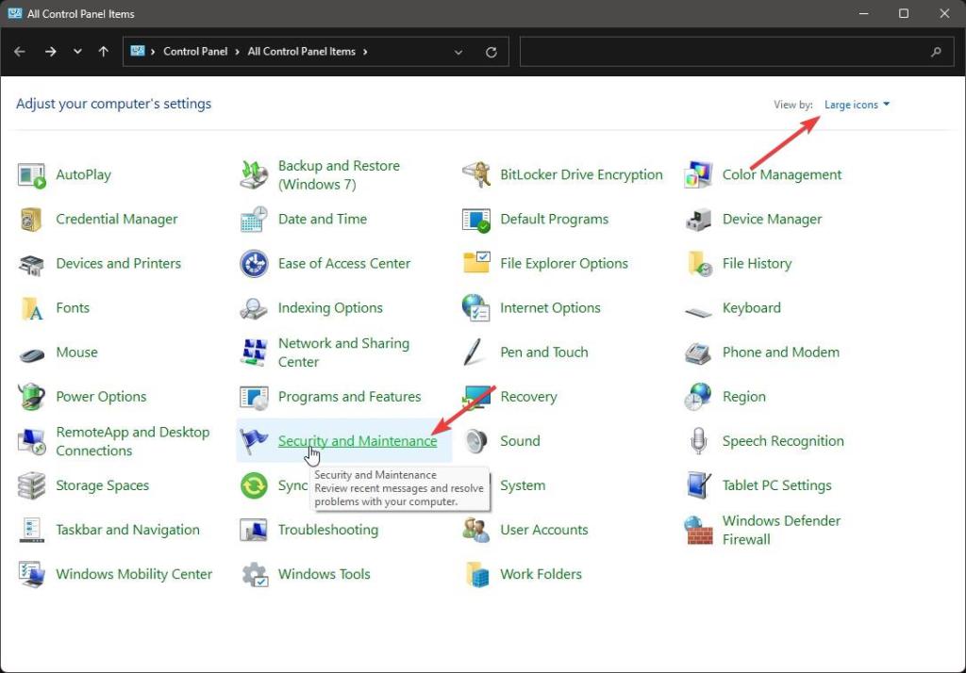This screenshot has height=673, width=966.
Task: Open the Windows Mobility Center link
Action: tap(134, 574)
